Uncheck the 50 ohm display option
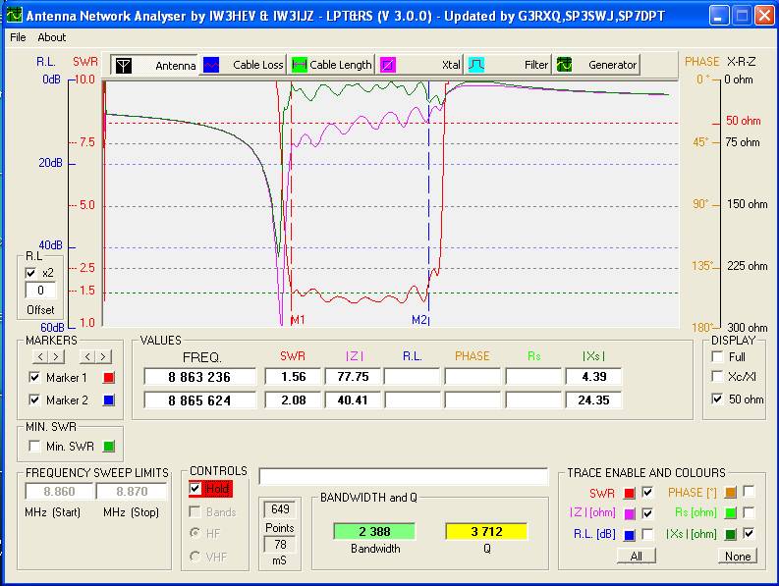 click(718, 400)
